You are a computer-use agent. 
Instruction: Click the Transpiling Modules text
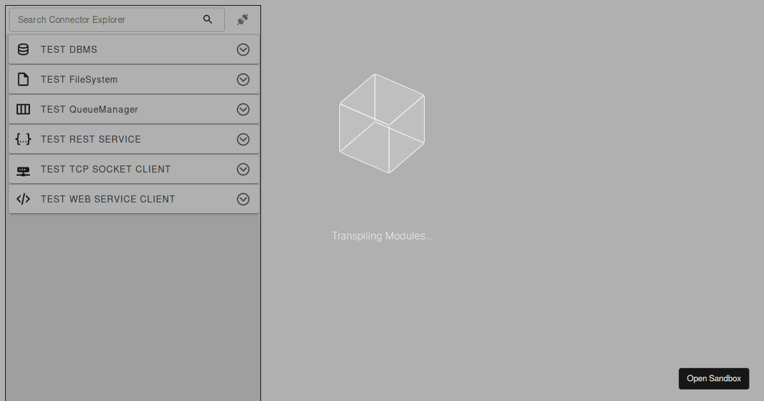pyautogui.click(x=382, y=236)
